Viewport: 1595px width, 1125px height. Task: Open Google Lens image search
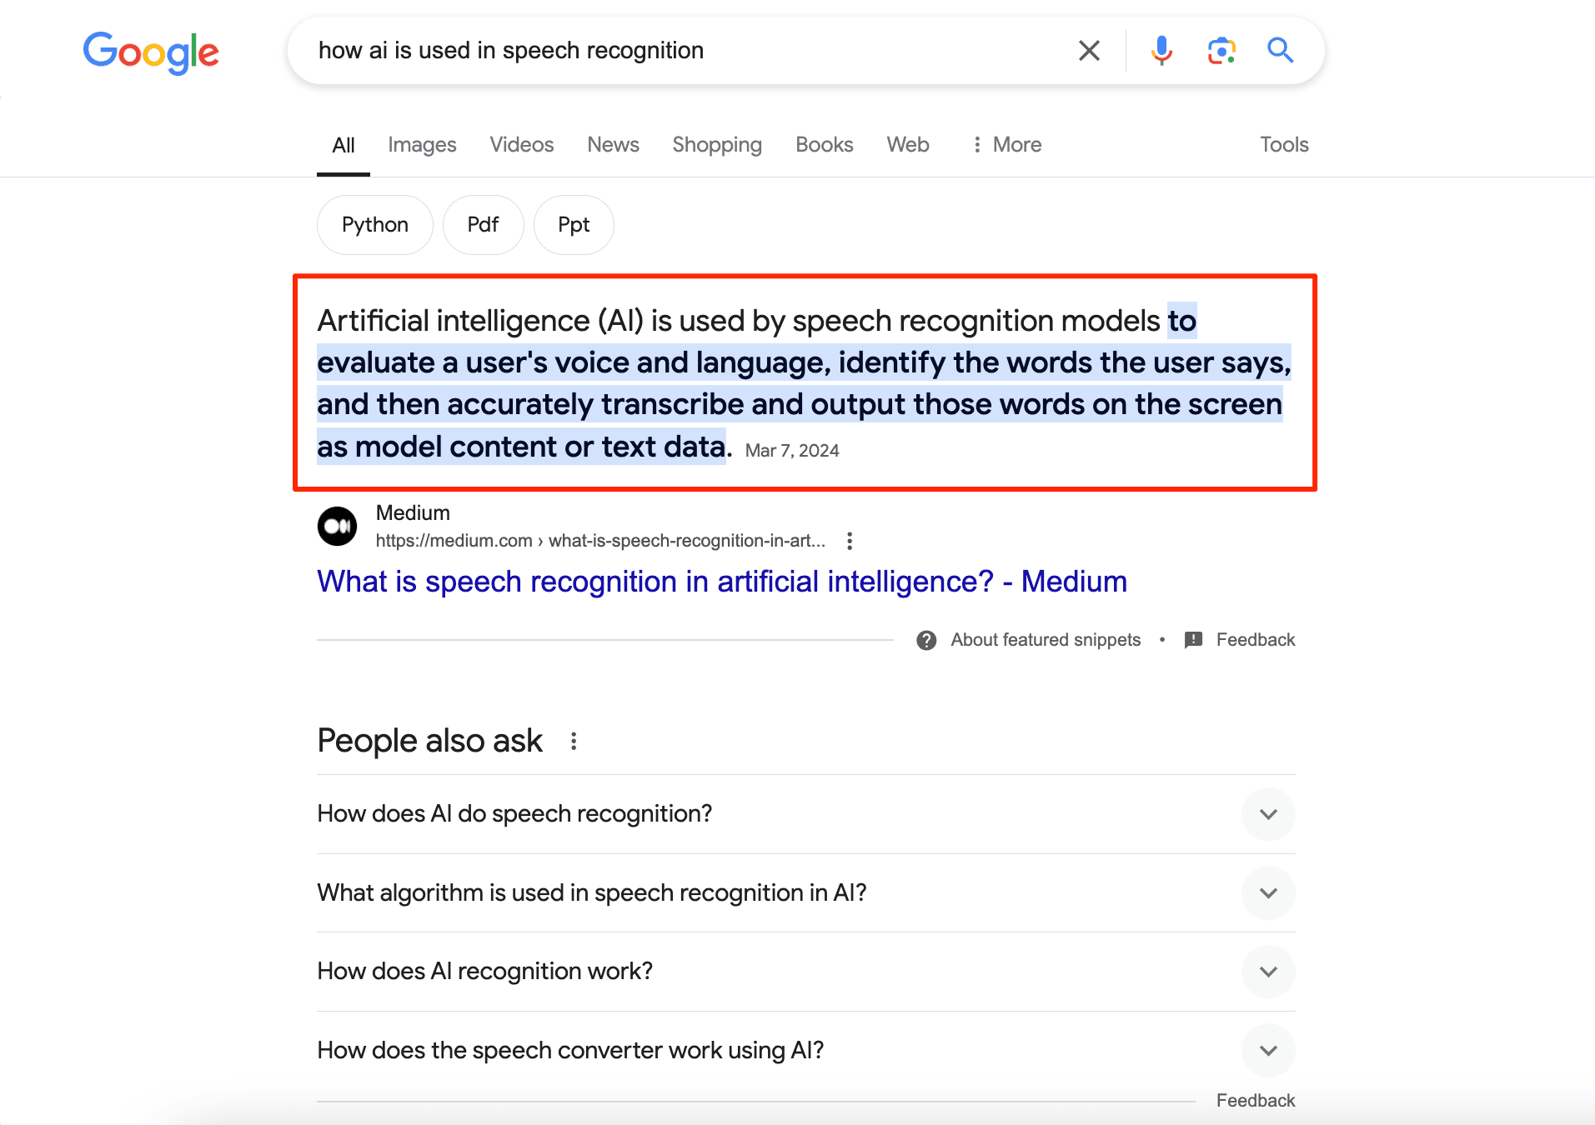click(1220, 50)
